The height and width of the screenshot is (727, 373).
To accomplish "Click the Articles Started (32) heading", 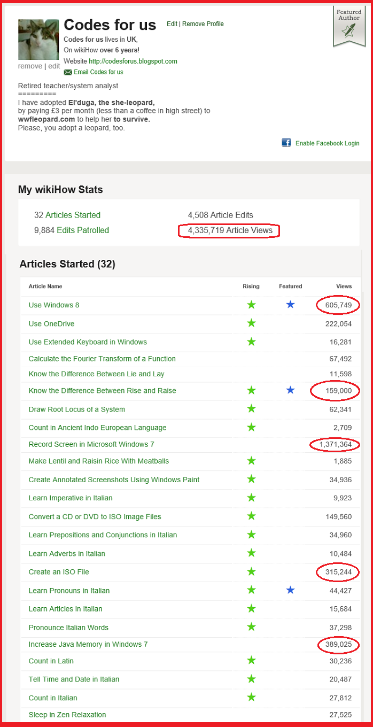I will point(67,264).
